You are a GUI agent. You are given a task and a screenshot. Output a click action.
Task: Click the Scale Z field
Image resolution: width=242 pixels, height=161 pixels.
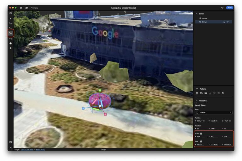(x=227, y=137)
